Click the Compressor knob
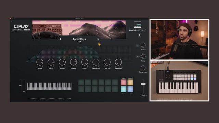 (143, 68)
